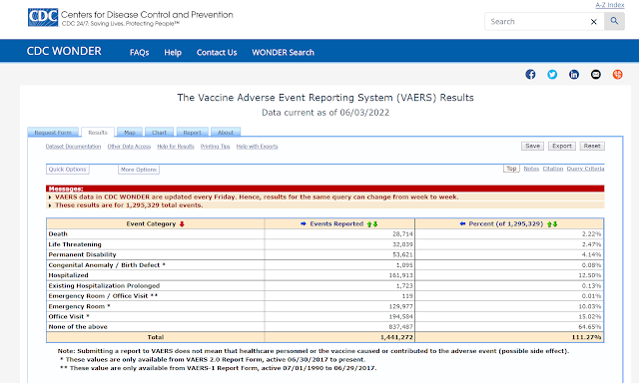This screenshot has width=639, height=383.
Task: Click the Reset button
Action: point(592,146)
